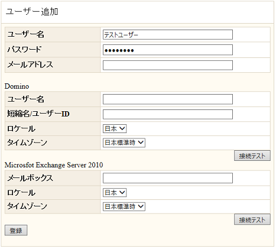
Task: Click the Domino 接続テスト button
Action: [x=252, y=156]
